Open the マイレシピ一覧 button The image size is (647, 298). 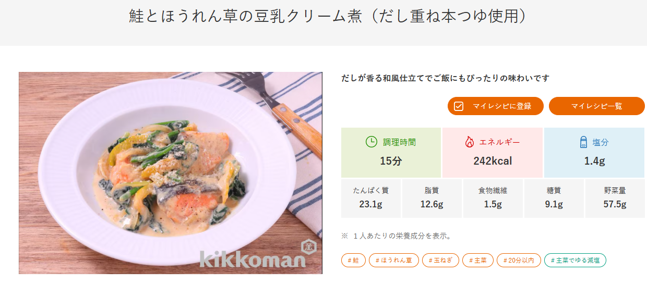tap(596, 106)
